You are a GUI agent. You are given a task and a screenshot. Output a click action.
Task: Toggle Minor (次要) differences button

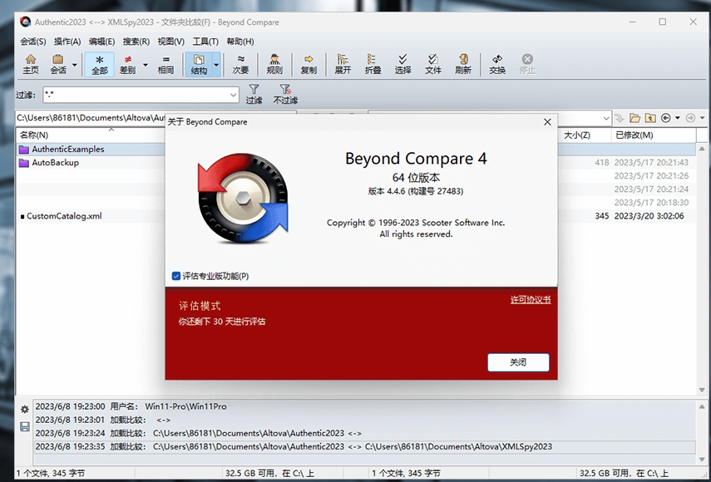click(240, 64)
